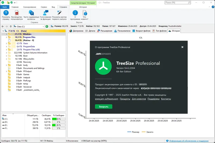Screen dimensions: 215x143
Task: Open the Для клиентов link
Action: click(139, 99)
